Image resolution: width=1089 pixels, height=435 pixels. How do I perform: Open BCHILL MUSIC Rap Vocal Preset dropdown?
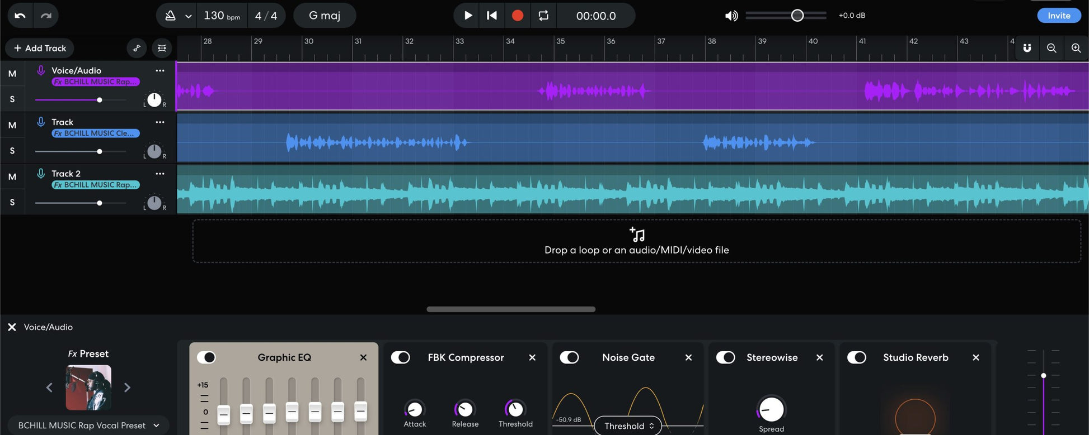coord(88,425)
